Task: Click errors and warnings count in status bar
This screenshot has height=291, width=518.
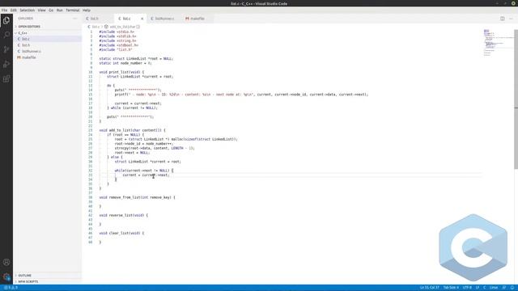Action: click(11, 288)
